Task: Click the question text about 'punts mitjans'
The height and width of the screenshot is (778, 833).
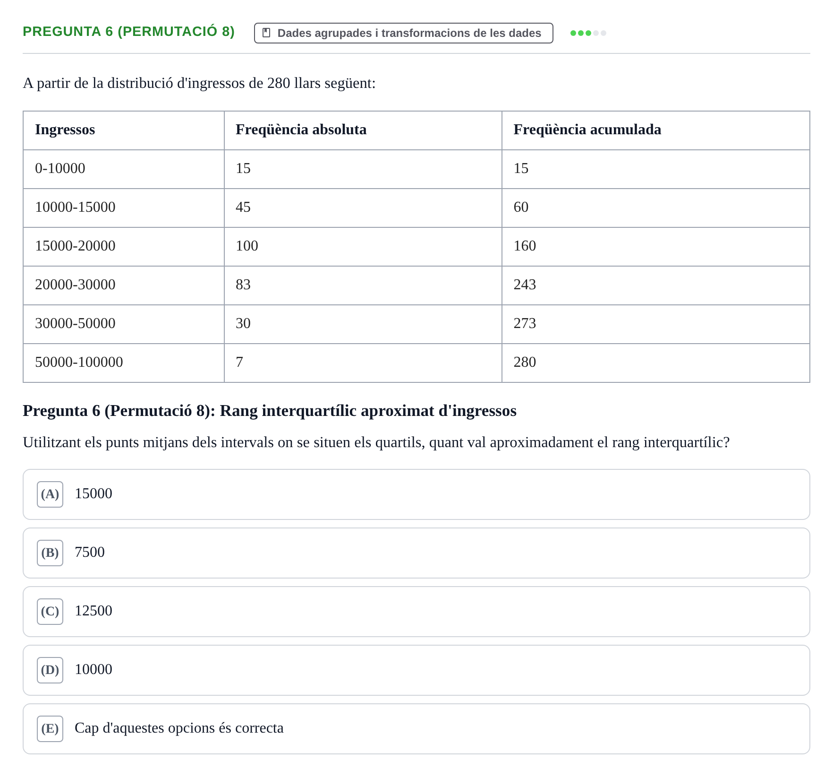Action: [376, 442]
